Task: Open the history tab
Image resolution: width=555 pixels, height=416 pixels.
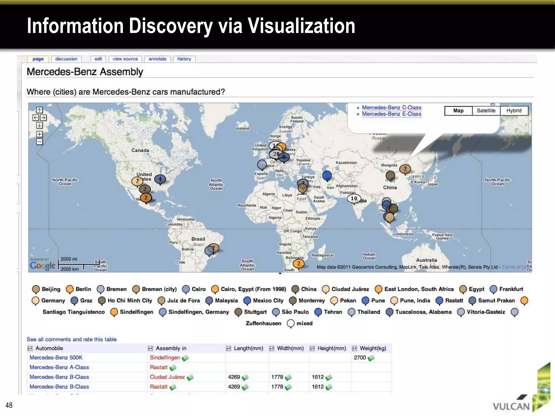Action: click(x=184, y=59)
